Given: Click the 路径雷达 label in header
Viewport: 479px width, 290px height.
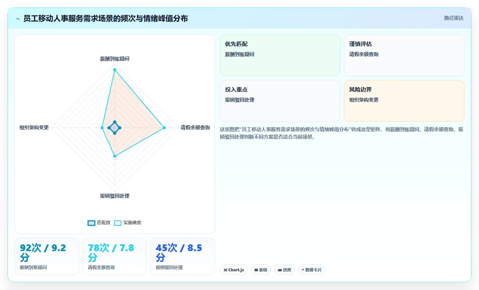Looking at the screenshot, I should (x=454, y=18).
